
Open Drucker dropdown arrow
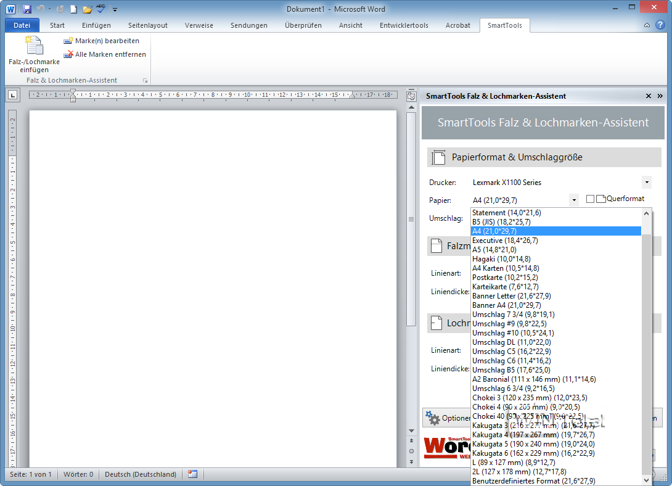(647, 182)
